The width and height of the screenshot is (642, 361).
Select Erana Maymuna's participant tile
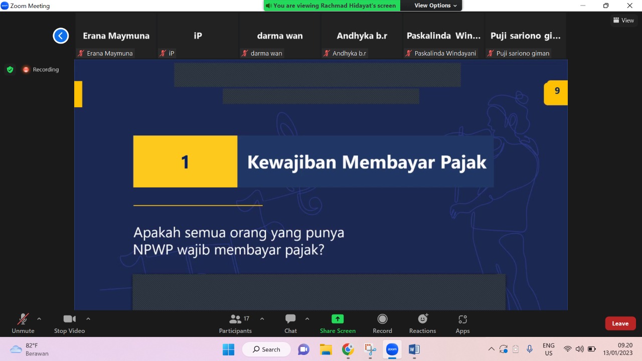point(116,36)
